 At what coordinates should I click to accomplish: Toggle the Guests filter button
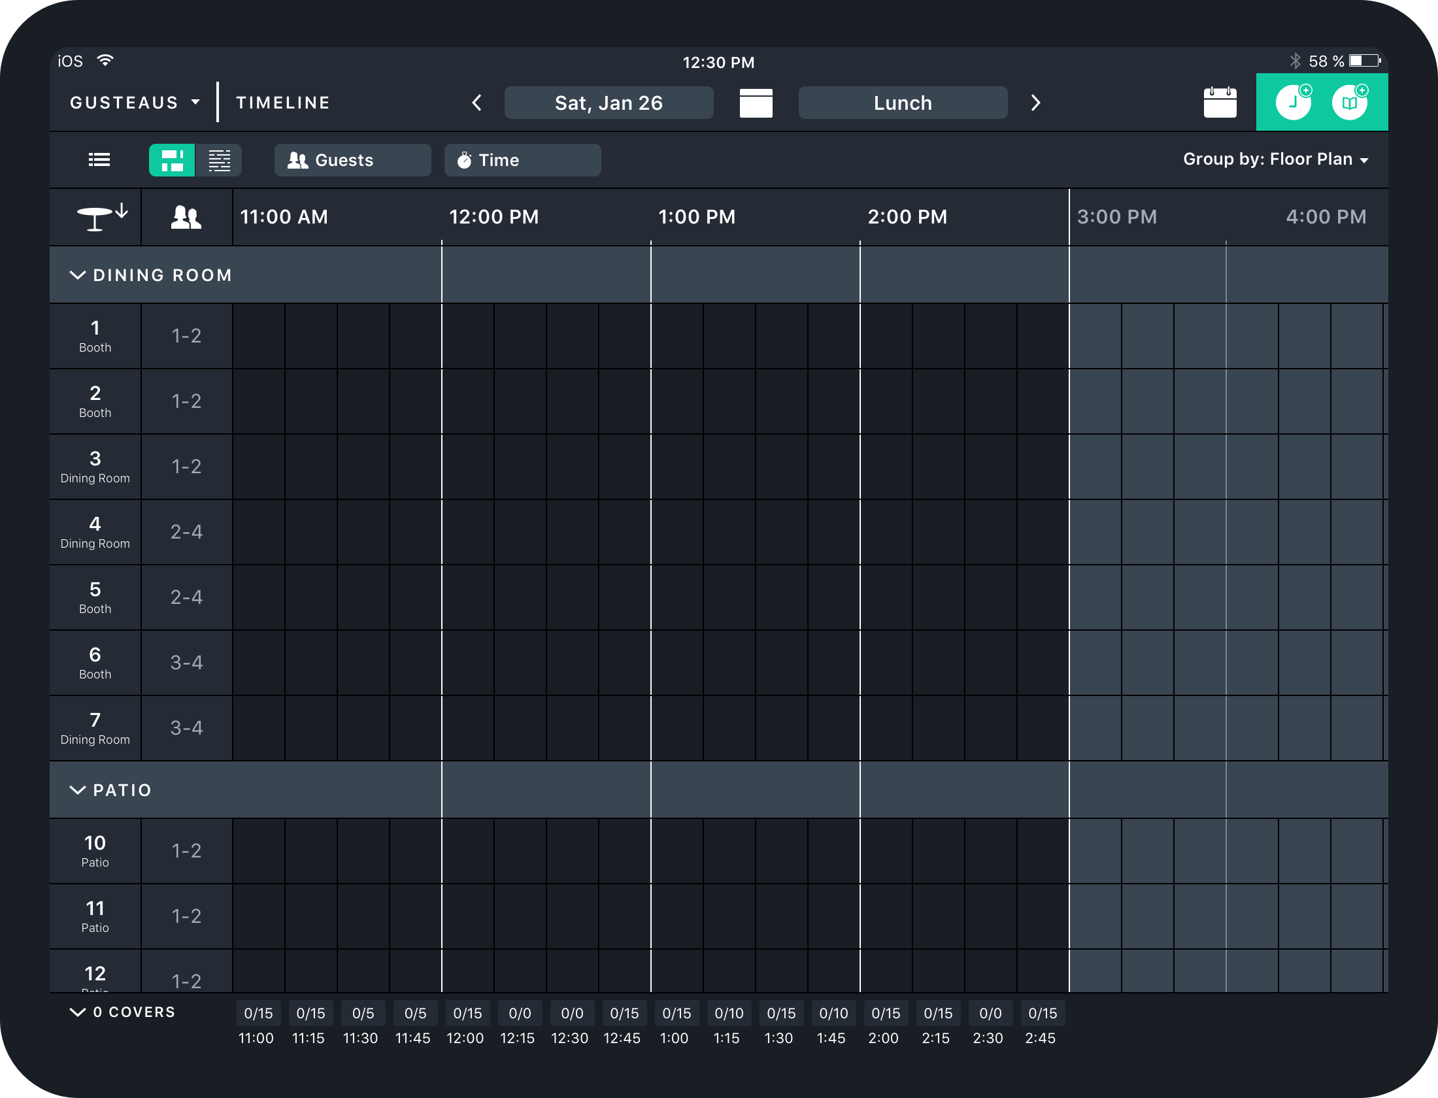coord(352,160)
